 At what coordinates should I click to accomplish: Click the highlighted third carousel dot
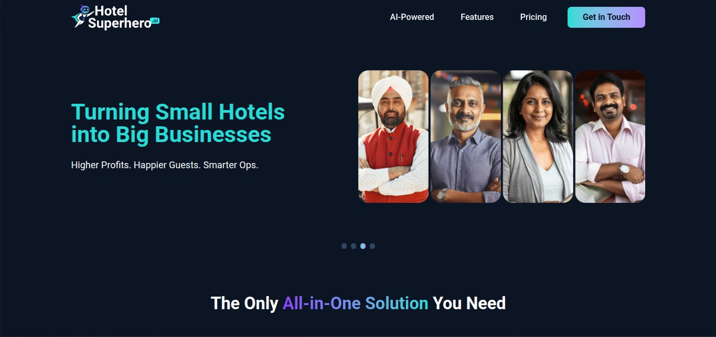[x=363, y=246]
